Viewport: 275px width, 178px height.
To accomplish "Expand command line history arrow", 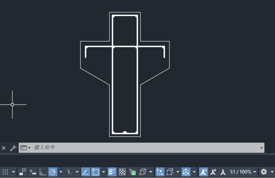I will (x=261, y=148).
